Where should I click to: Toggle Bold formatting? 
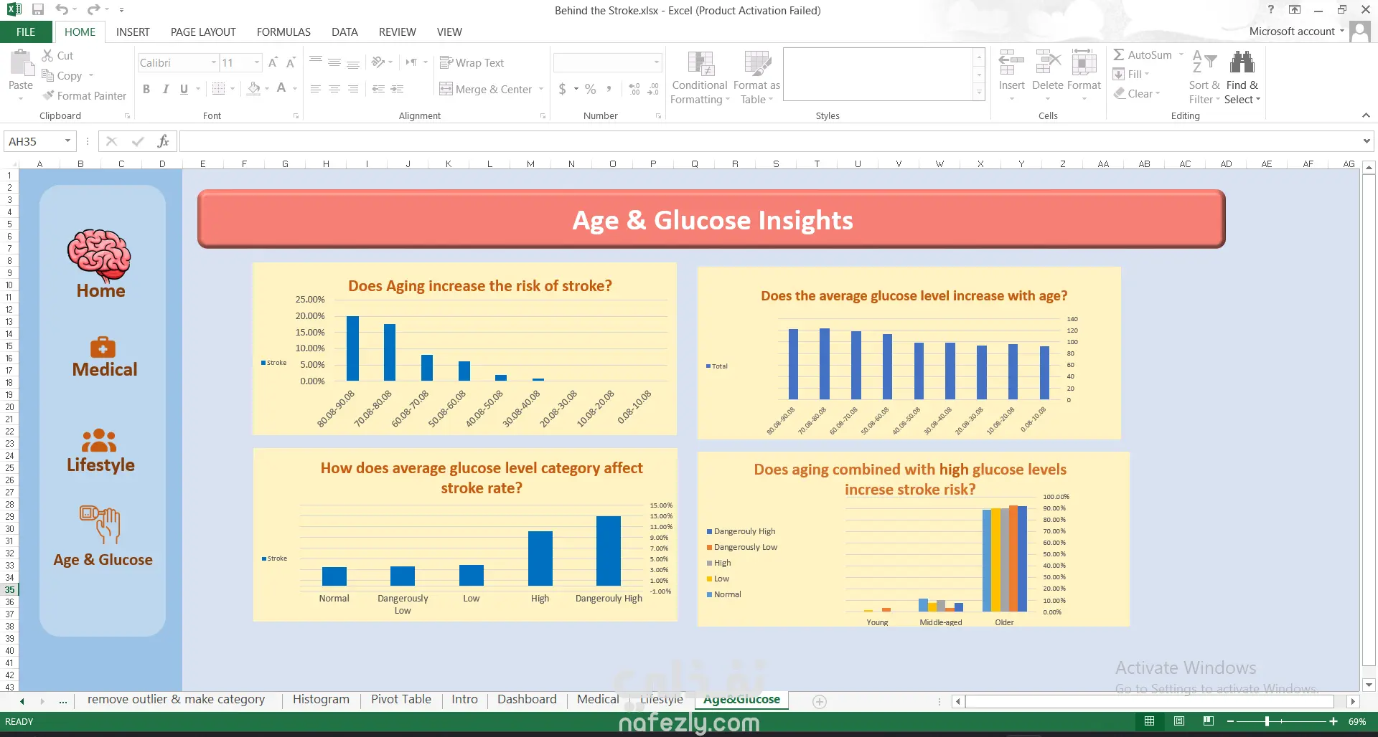point(146,89)
